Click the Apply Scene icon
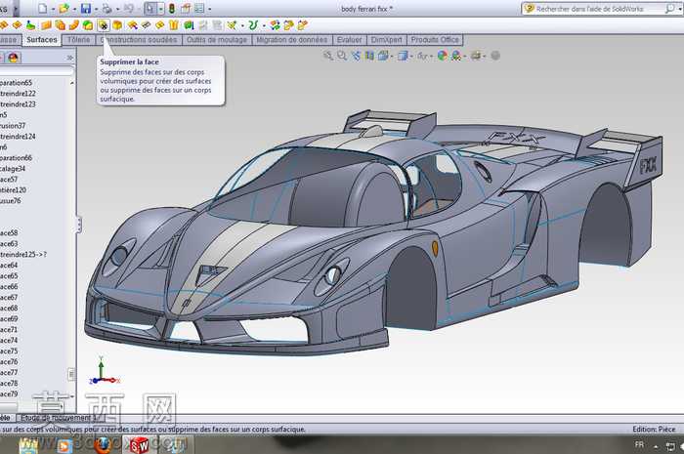 (456, 56)
